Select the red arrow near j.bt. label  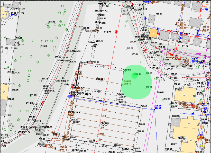pos(156,48)
